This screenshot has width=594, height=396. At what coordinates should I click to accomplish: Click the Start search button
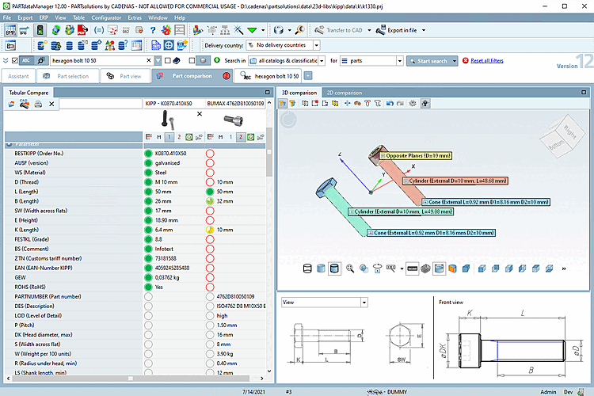[x=432, y=61]
